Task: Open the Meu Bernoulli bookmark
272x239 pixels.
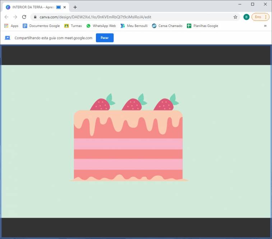Action: click(134, 26)
